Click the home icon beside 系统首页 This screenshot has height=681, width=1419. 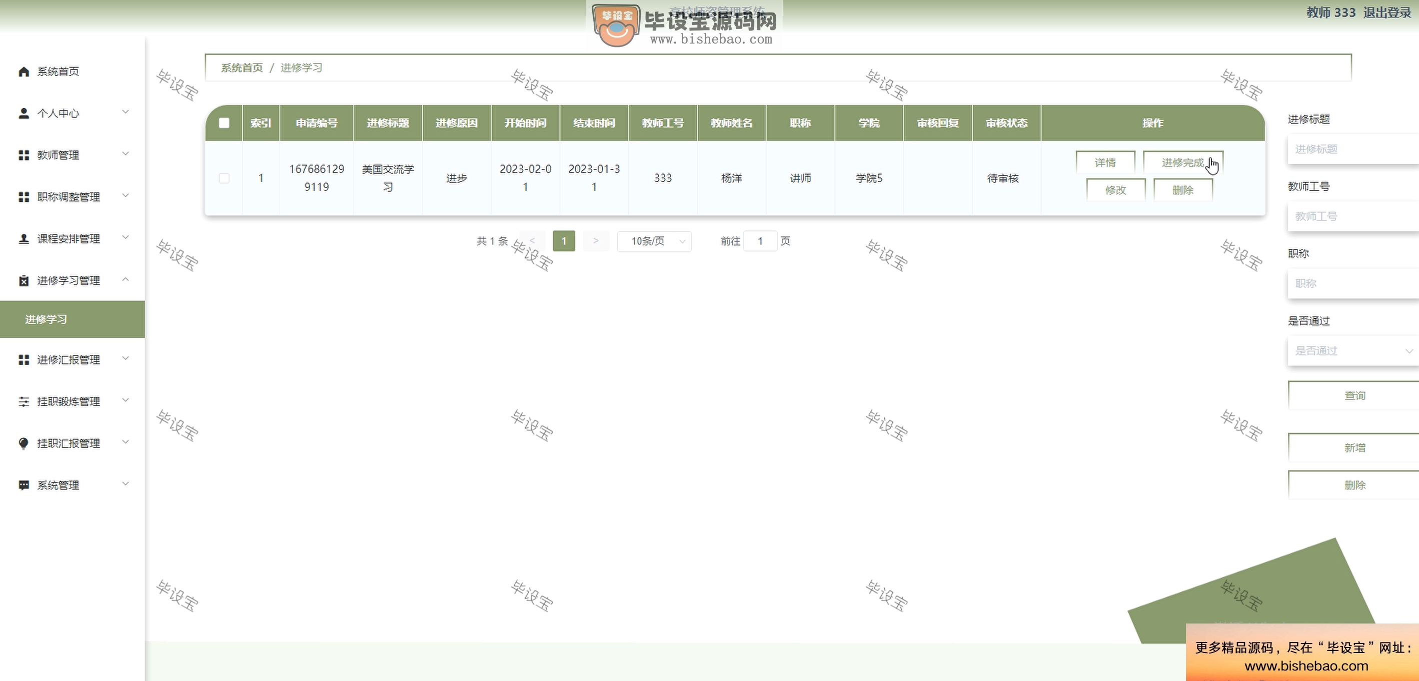pyautogui.click(x=24, y=71)
